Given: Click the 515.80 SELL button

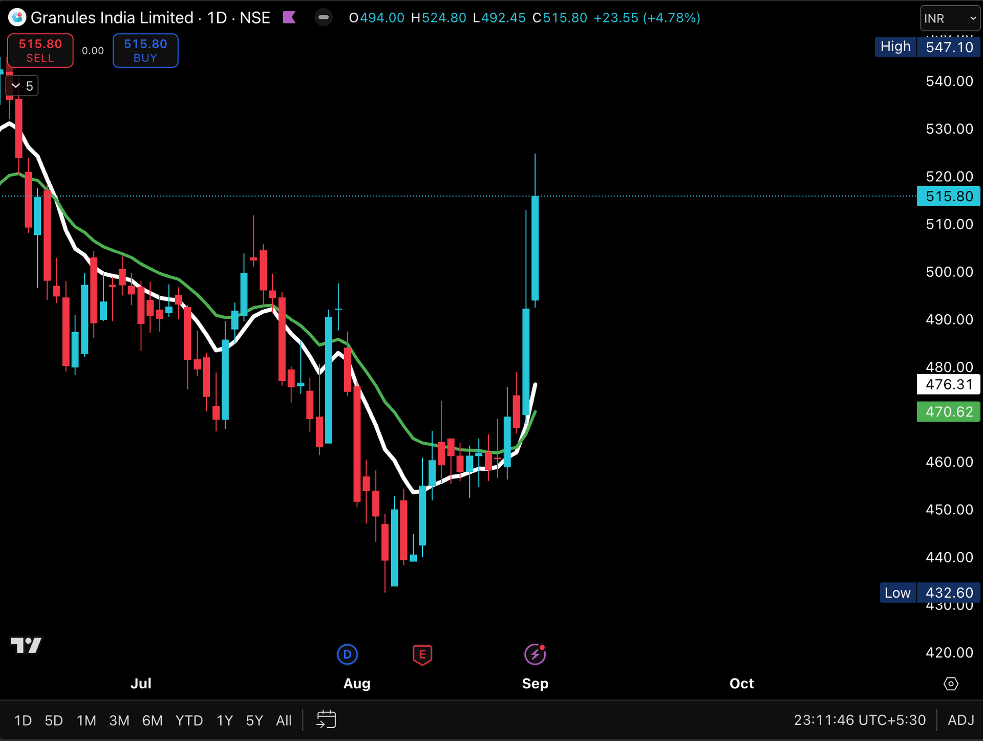Looking at the screenshot, I should pyautogui.click(x=40, y=51).
